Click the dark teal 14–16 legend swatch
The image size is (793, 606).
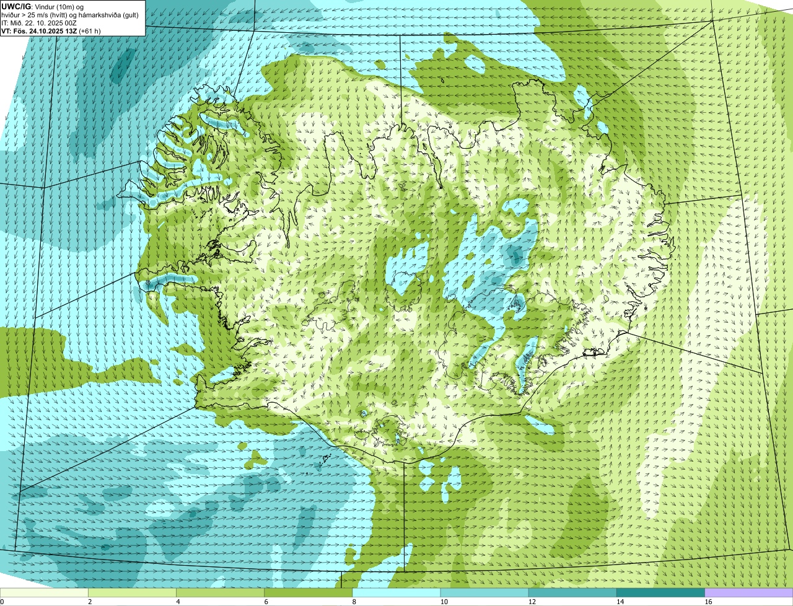(x=660, y=593)
